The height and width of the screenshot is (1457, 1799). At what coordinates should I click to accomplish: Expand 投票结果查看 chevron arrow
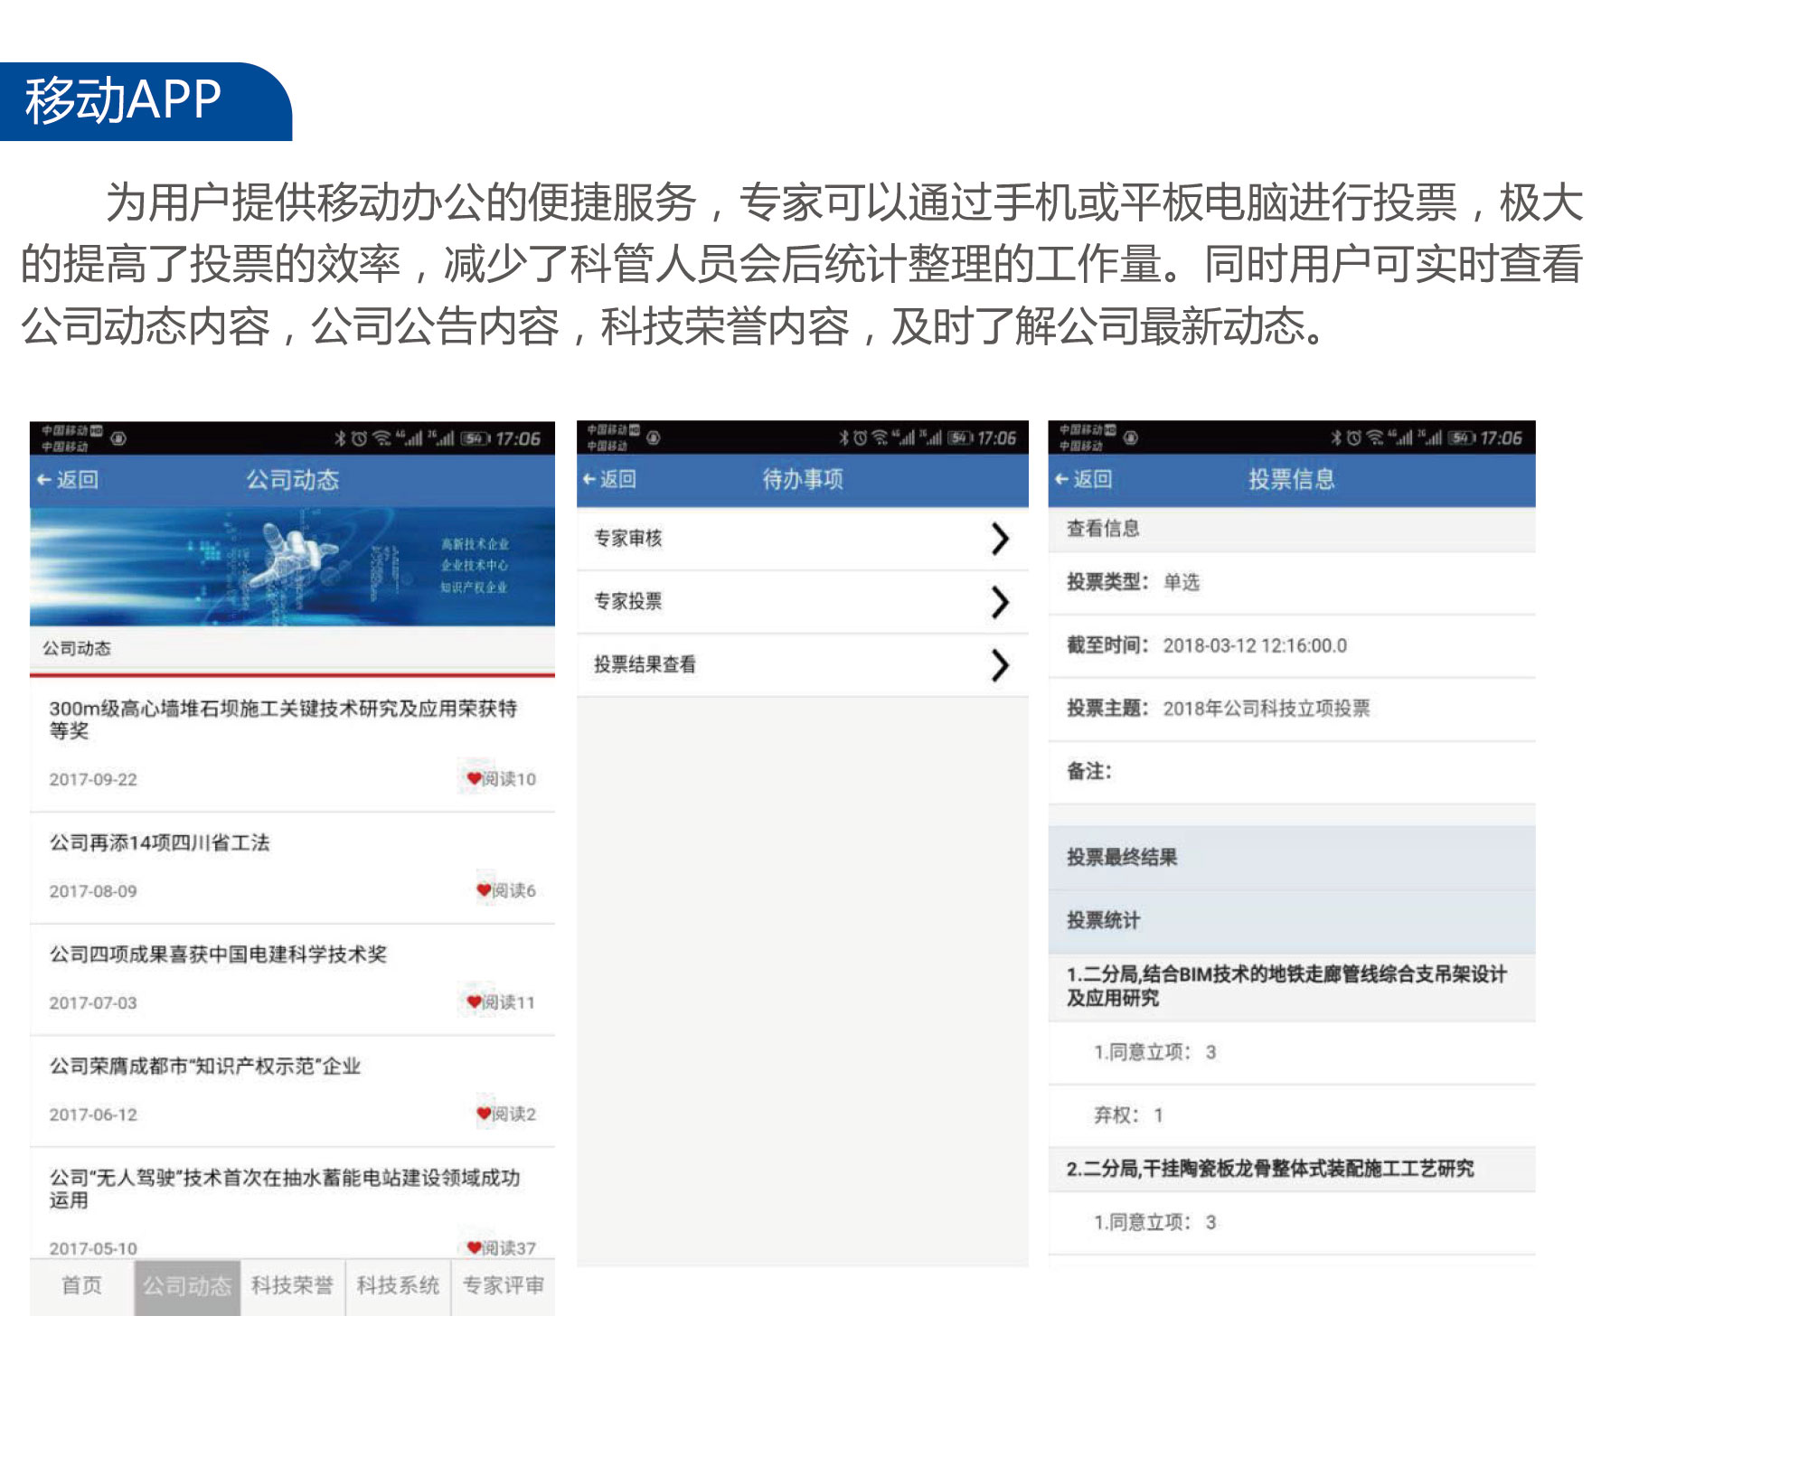coord(999,665)
